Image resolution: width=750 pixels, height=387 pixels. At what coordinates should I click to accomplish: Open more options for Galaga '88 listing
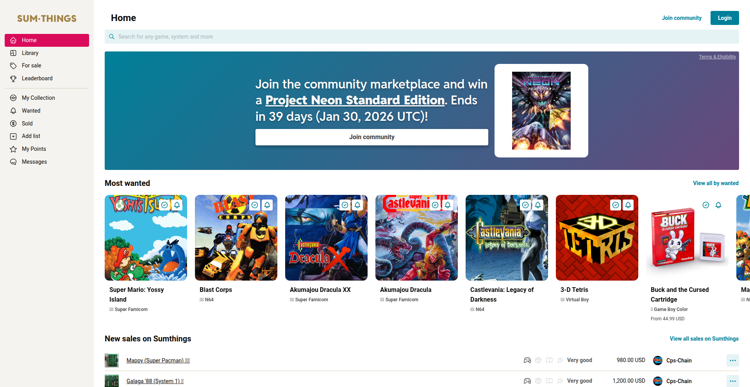pos(732,381)
